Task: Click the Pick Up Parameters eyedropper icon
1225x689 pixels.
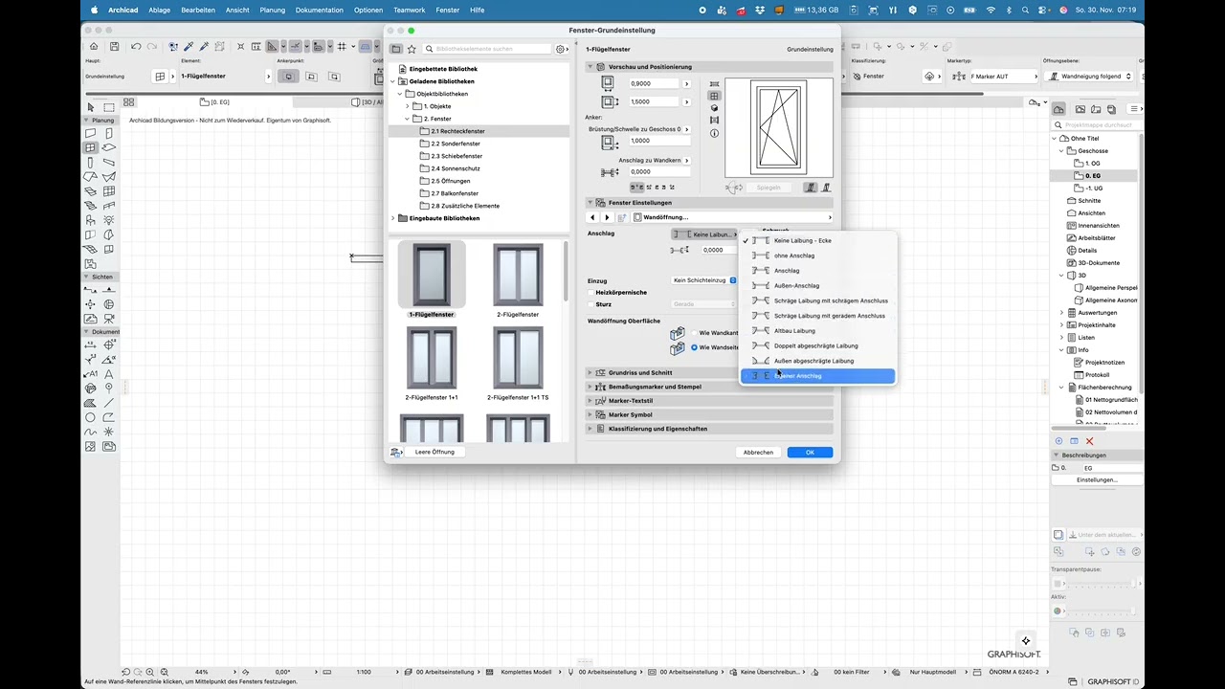Action: [189, 46]
